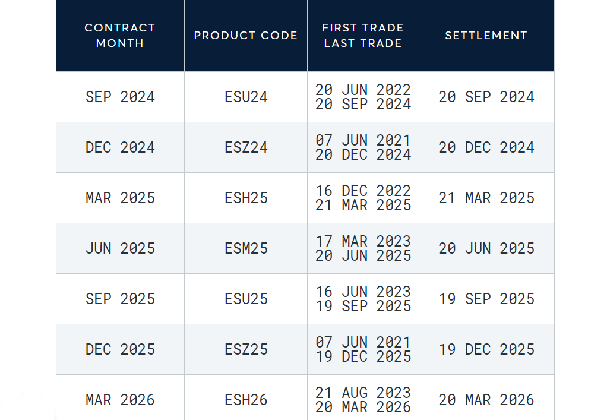The height and width of the screenshot is (420, 607).
Task: Click the 21 MAR 2025 settlement date
Action: pyautogui.click(x=486, y=198)
